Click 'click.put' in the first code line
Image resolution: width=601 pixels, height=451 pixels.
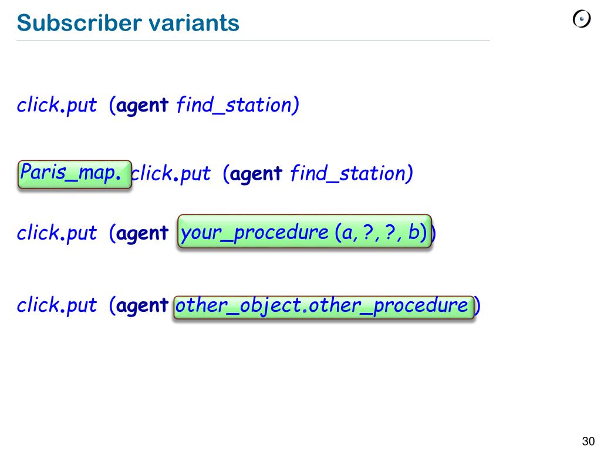coord(56,106)
